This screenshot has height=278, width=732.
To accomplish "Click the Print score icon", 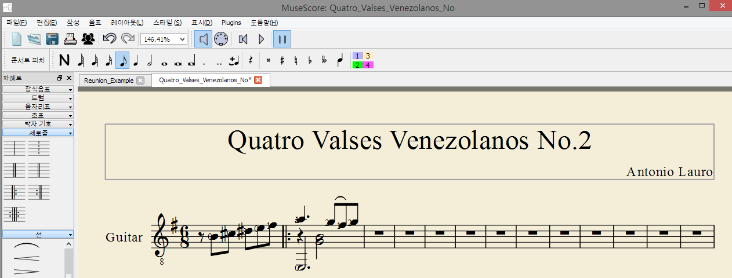I will (70, 39).
